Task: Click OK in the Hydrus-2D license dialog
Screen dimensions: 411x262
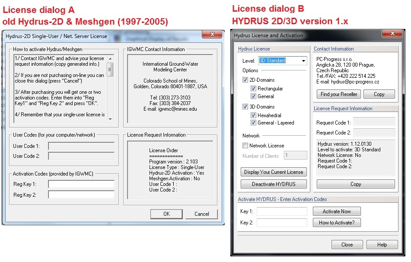Action: click(166, 214)
